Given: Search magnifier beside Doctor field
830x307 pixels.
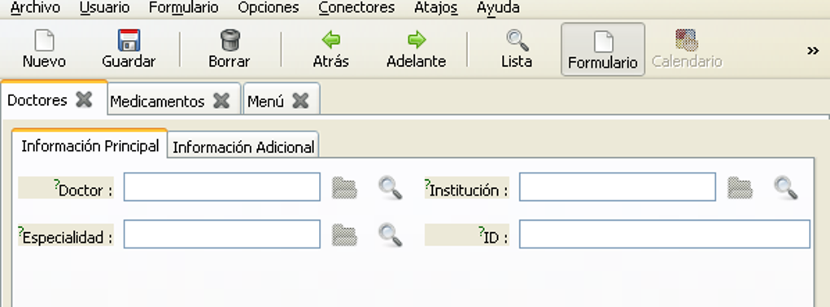Looking at the screenshot, I should (390, 188).
